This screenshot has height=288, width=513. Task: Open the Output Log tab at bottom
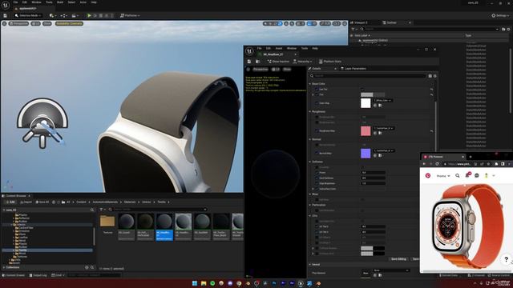click(38, 275)
